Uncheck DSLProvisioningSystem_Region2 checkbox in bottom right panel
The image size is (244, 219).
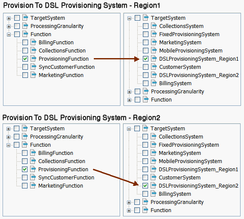coord(145,186)
